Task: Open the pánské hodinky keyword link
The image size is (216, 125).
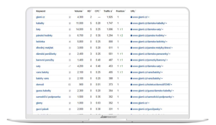Action: (44, 35)
